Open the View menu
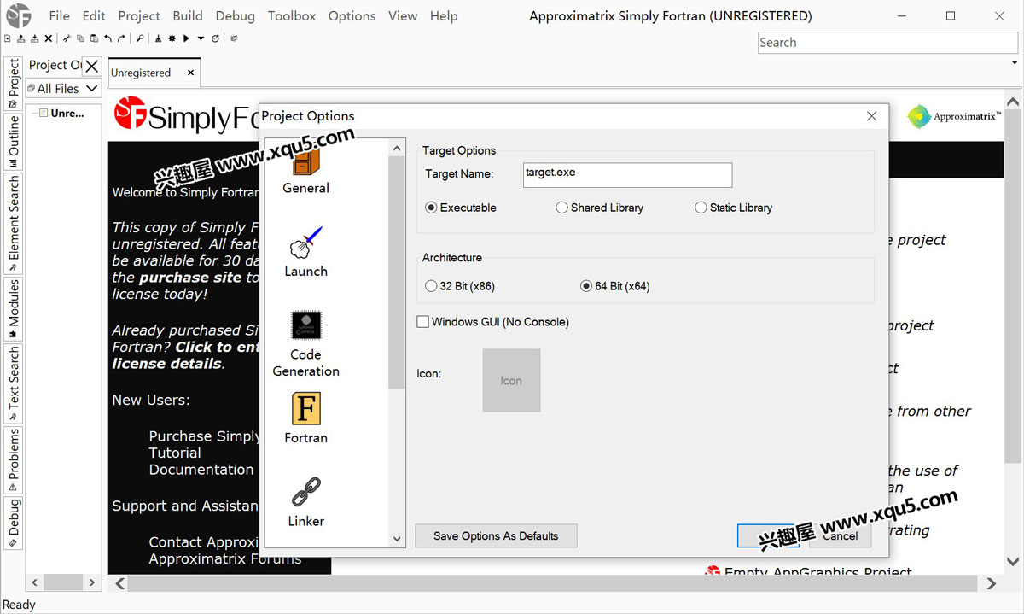This screenshot has width=1024, height=614. pos(403,15)
